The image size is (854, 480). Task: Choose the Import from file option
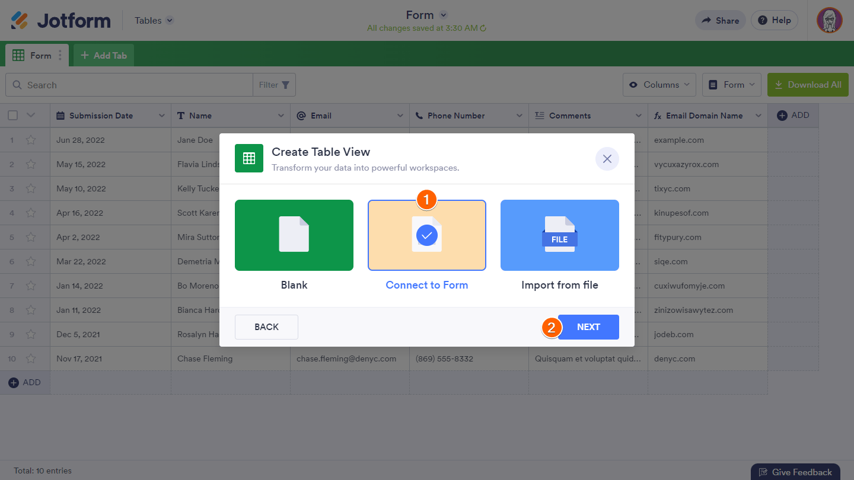[x=560, y=235]
